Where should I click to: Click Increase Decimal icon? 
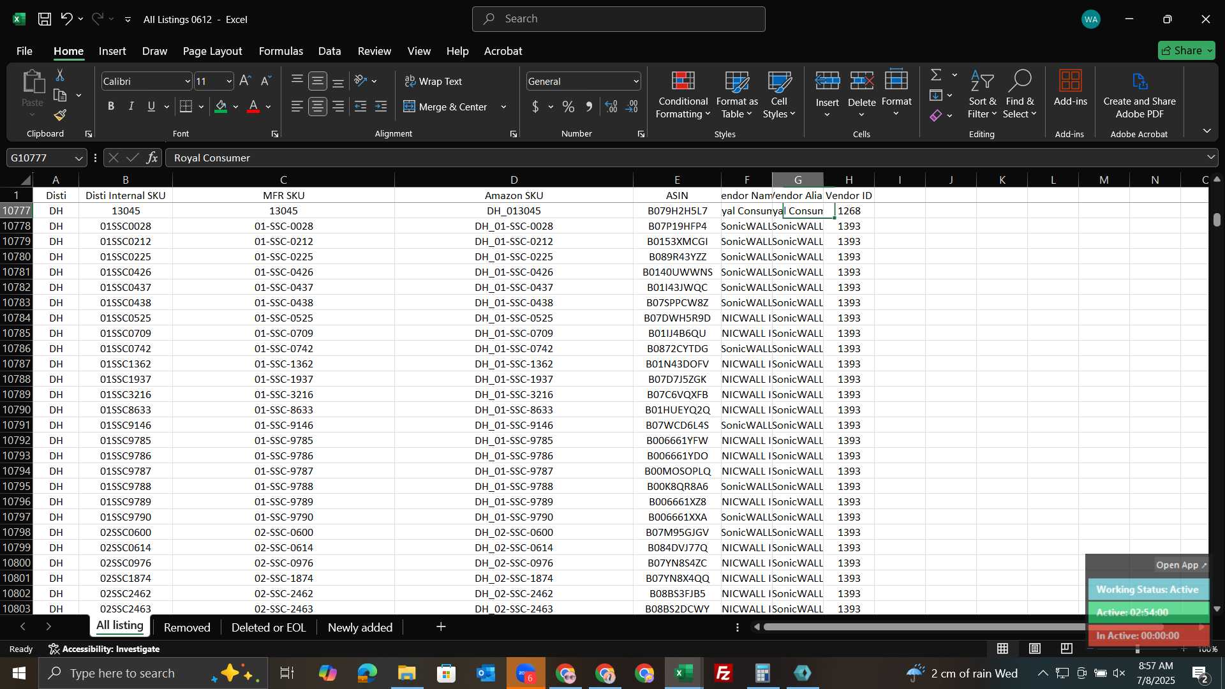click(x=611, y=107)
